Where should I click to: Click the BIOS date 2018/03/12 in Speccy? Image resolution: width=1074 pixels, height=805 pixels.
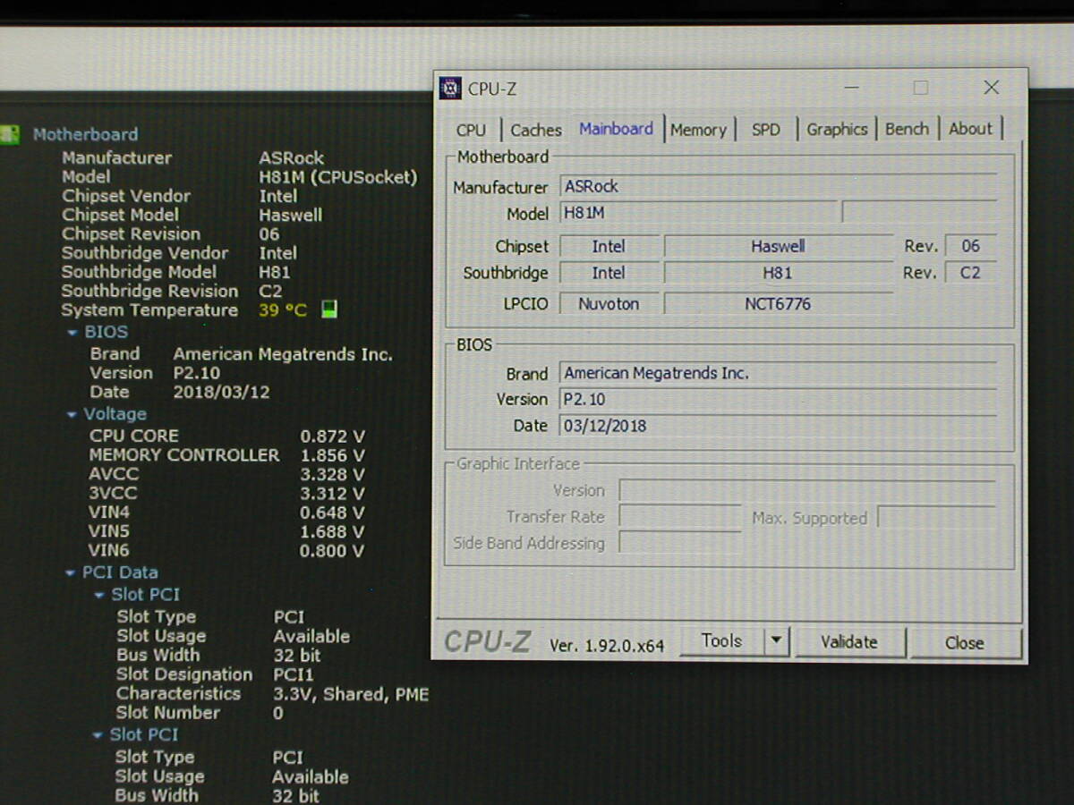point(221,393)
